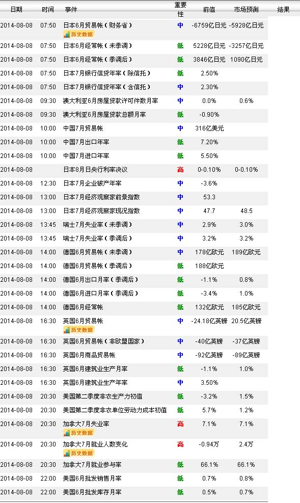
Task: Click previous value -24.18亿英镑
Action: (209, 322)
